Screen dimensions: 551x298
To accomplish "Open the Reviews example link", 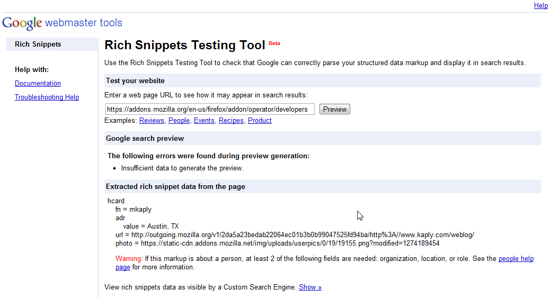I will 152,120.
